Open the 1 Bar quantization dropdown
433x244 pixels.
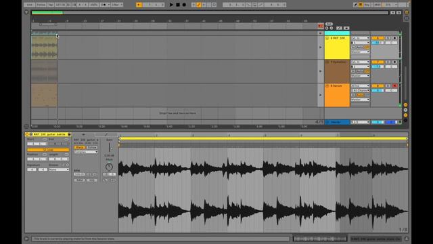(117, 5)
